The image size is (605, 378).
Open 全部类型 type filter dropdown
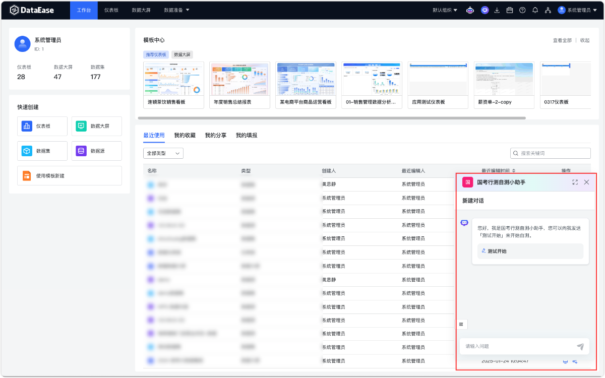point(163,153)
